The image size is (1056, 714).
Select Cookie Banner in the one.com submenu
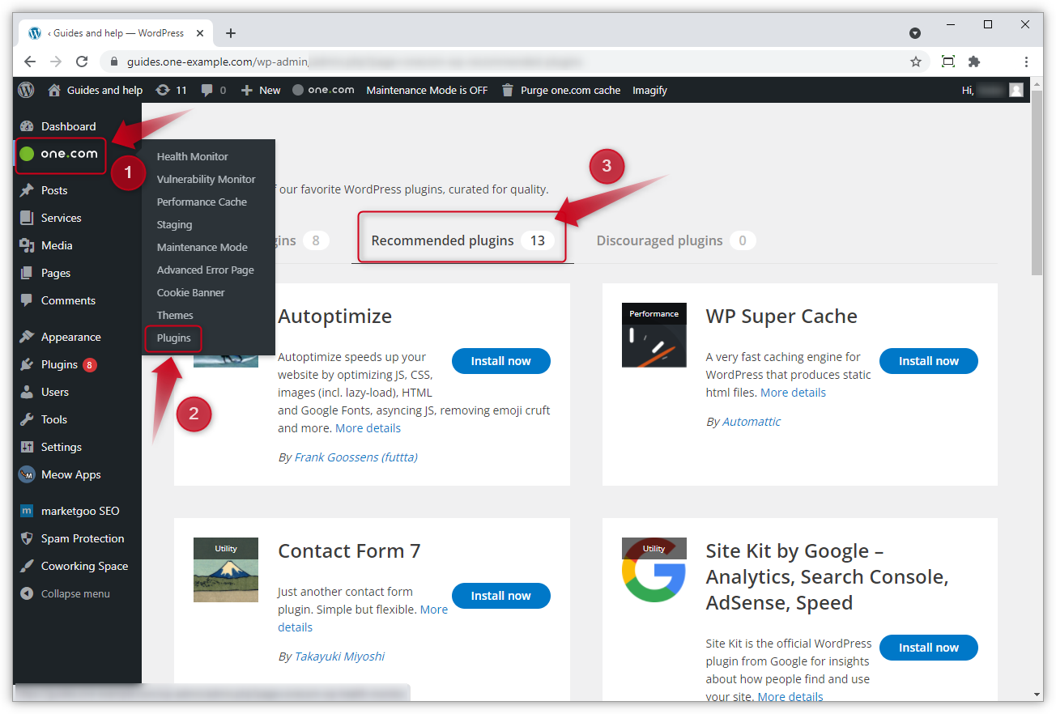tap(189, 292)
